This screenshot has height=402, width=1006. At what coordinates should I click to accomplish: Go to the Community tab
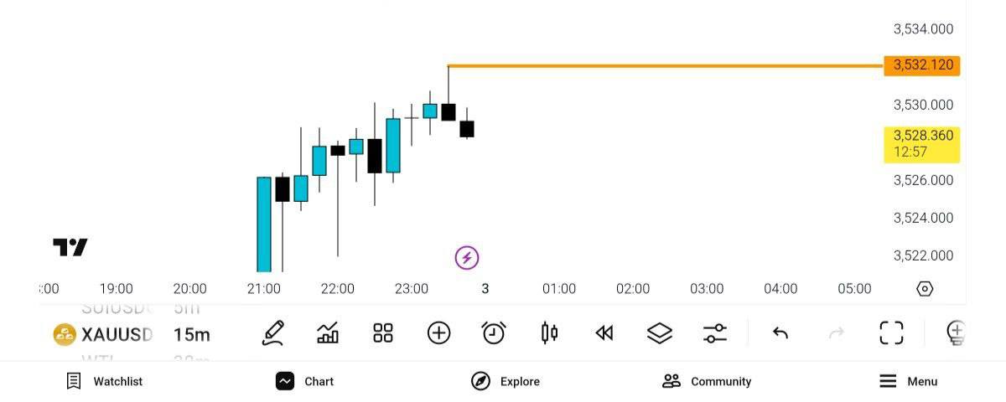click(707, 381)
